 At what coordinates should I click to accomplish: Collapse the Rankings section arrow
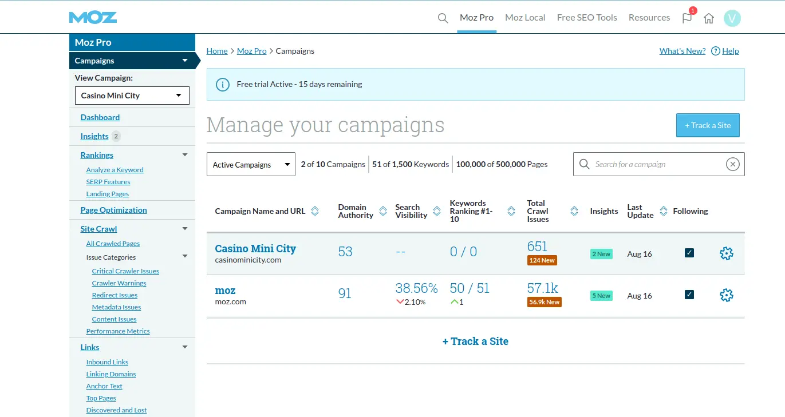[184, 155]
